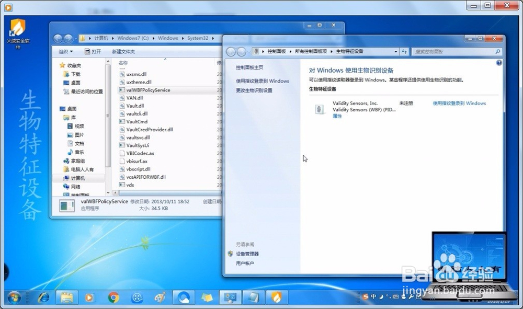Click the Control Panel forward arrow
Screen dimensions: 523x309
(241, 52)
